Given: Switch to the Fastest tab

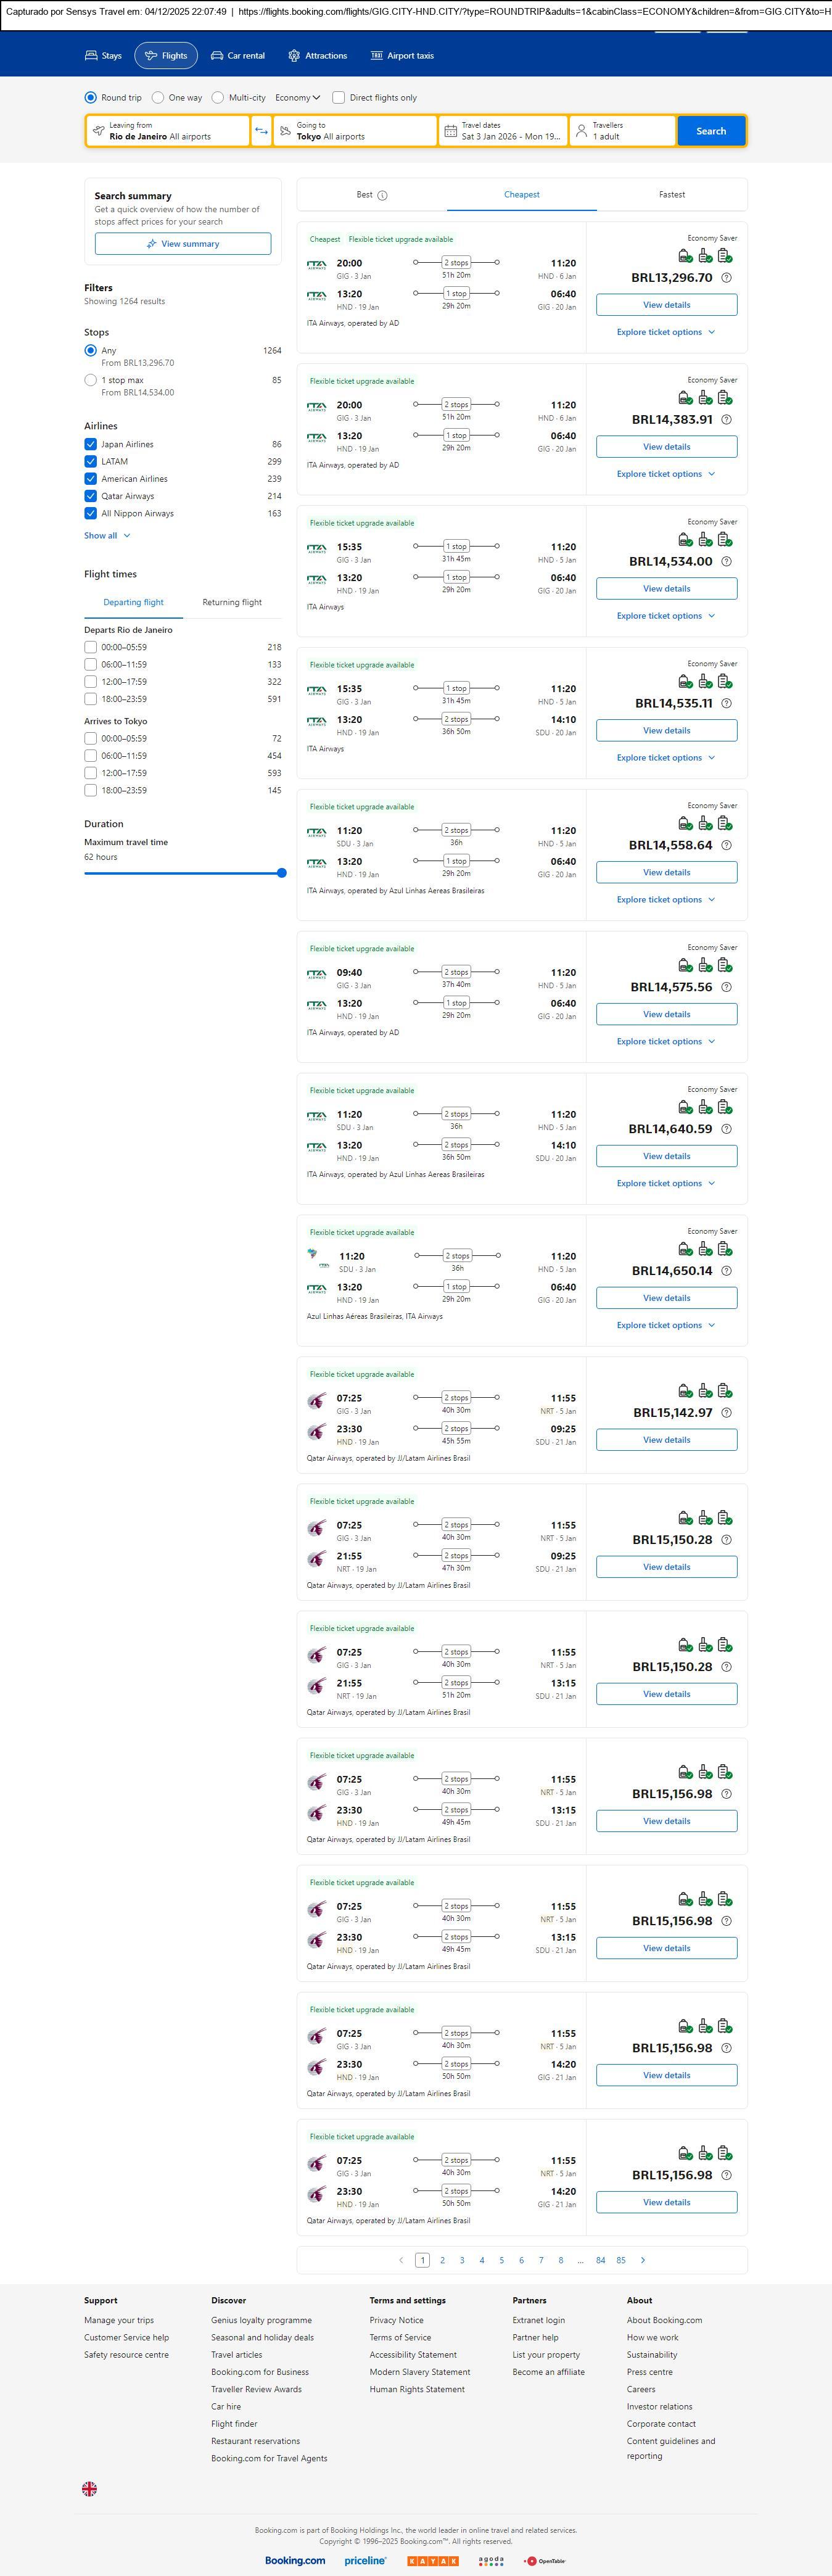Looking at the screenshot, I should tap(671, 195).
